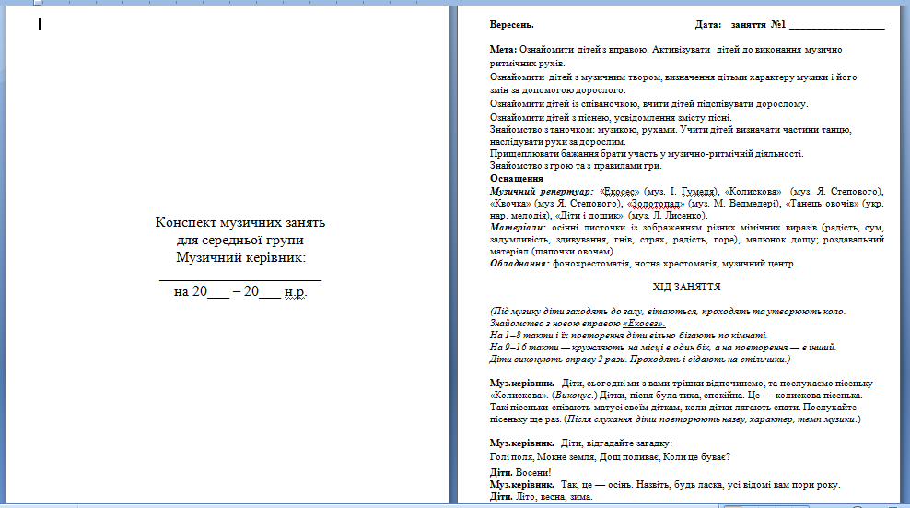This screenshot has height=508, width=910.
Task: Click the label "Дата:"
Action: pos(708,24)
